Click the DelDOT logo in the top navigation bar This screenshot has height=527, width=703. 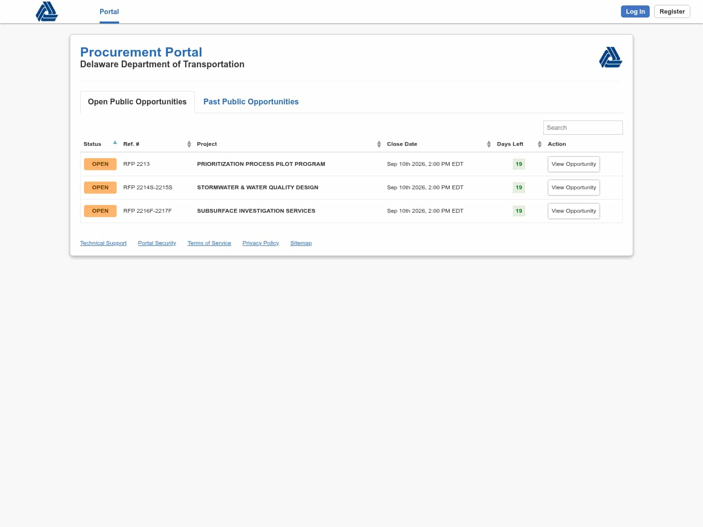(x=47, y=12)
